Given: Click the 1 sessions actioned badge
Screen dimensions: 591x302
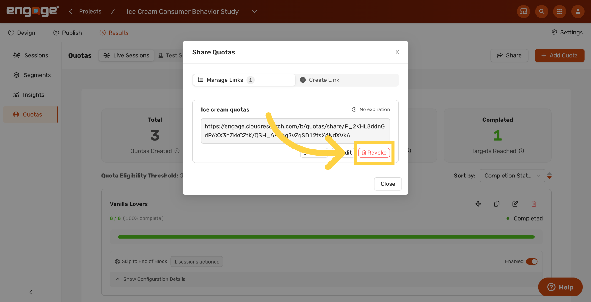Looking at the screenshot, I should point(197,262).
